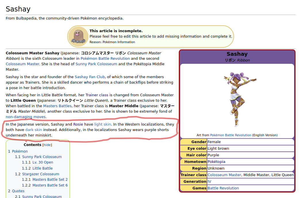301x198 pixels.
Task: Click the Gender label in infobox
Action: tap(199, 142)
